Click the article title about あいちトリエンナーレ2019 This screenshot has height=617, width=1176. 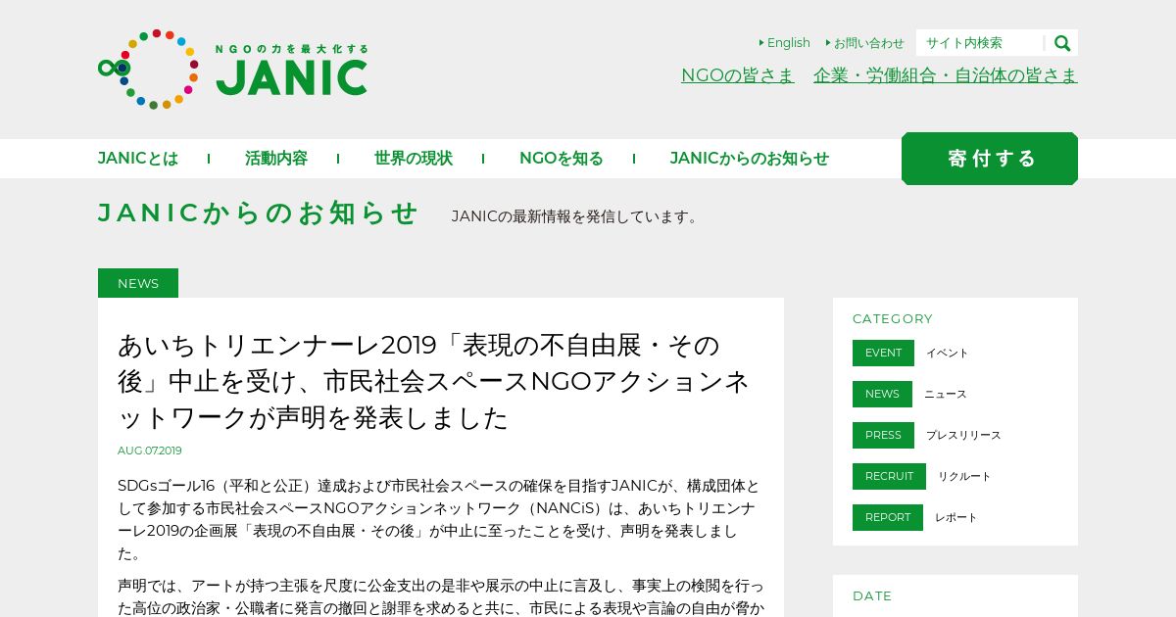434,382
